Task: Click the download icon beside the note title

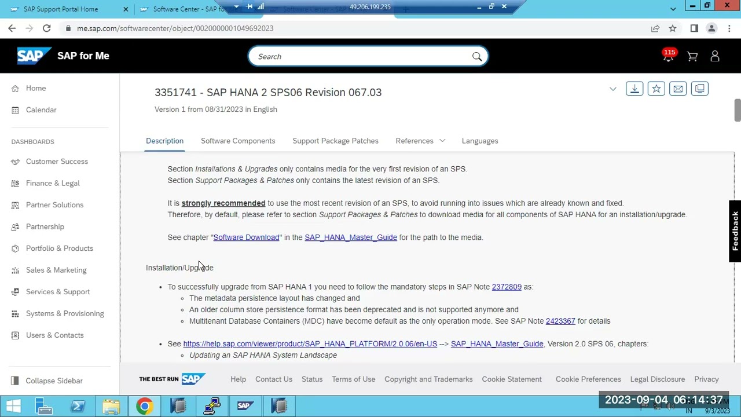Action: pos(634,89)
